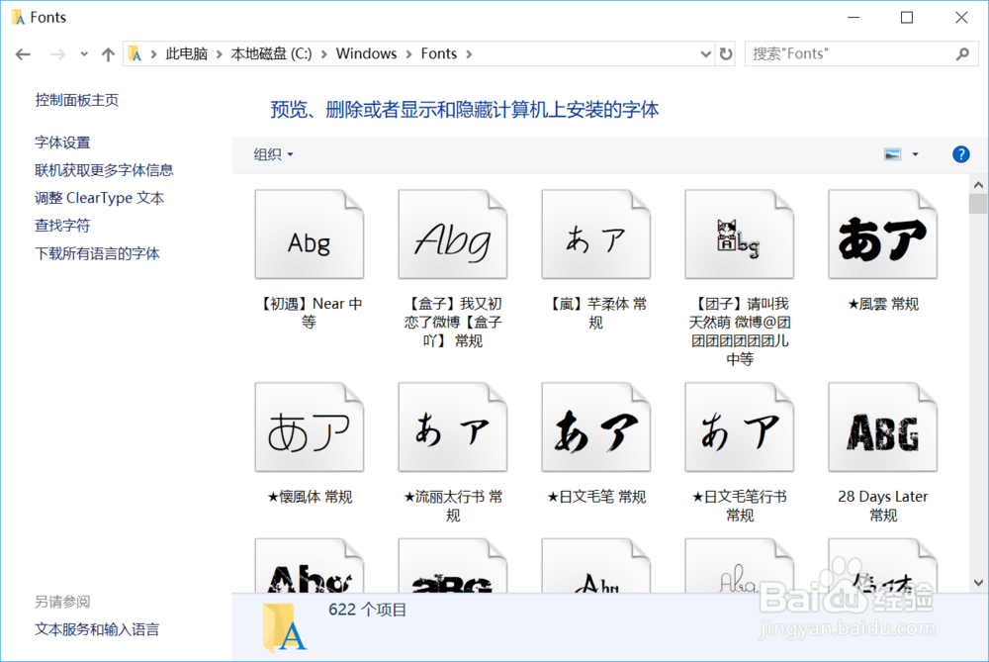Minimize the Fonts window

click(x=854, y=18)
